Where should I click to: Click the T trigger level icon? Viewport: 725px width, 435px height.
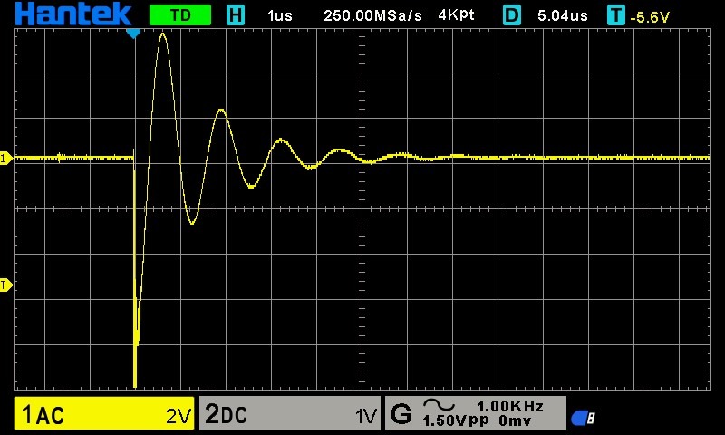[616, 15]
